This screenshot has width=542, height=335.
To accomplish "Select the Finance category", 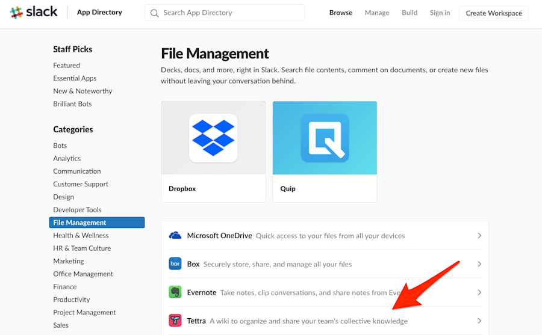I will click(64, 287).
